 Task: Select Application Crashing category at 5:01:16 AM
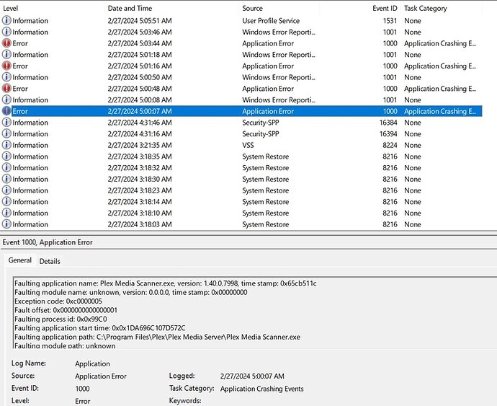coord(440,66)
